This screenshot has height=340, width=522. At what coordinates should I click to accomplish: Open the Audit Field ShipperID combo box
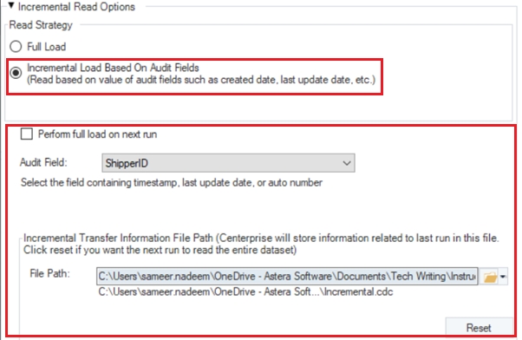click(228, 163)
